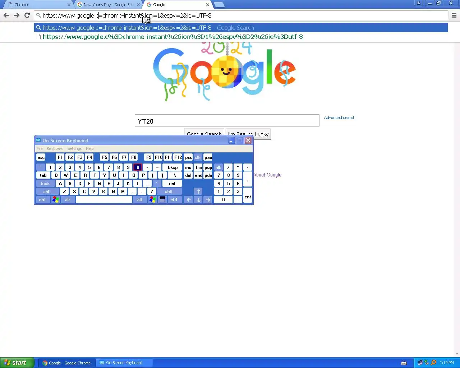
Task: Click the F12 key on the On-Screen Keyboard
Action: 178,157
